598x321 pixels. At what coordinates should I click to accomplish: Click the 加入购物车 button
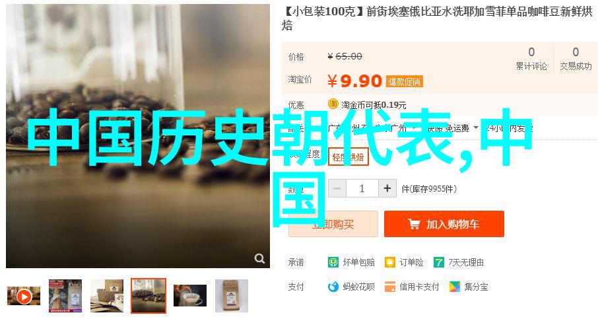click(444, 224)
